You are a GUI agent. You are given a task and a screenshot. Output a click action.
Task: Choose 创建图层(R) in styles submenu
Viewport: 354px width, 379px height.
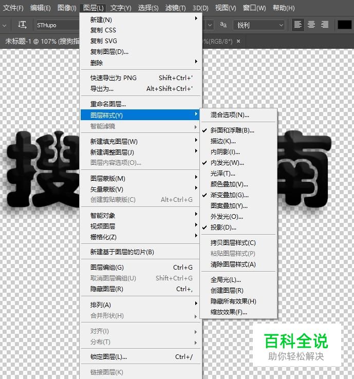238,291
